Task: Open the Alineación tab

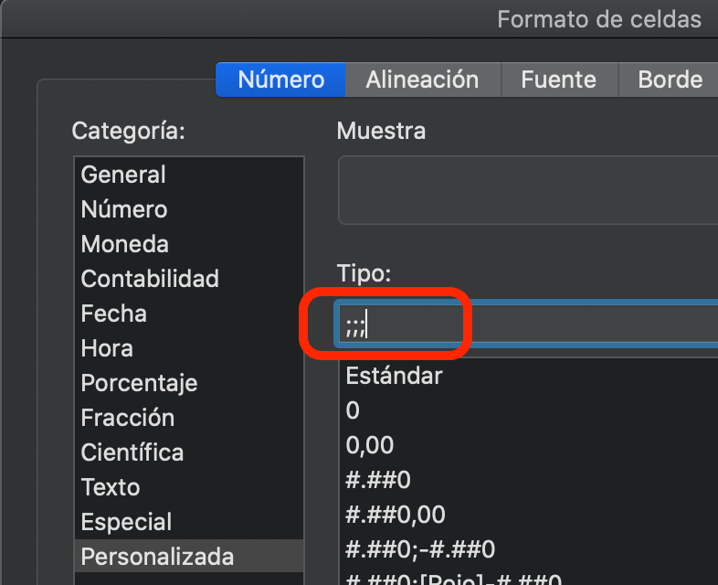Action: 423,80
